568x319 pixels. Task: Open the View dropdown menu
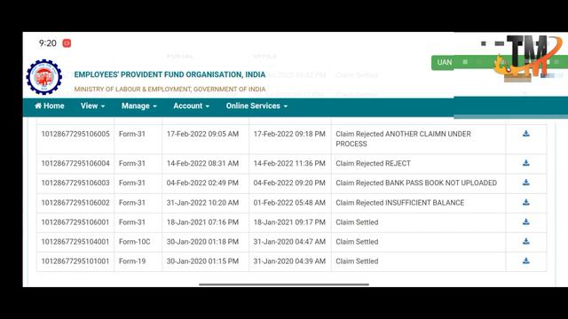coord(92,106)
